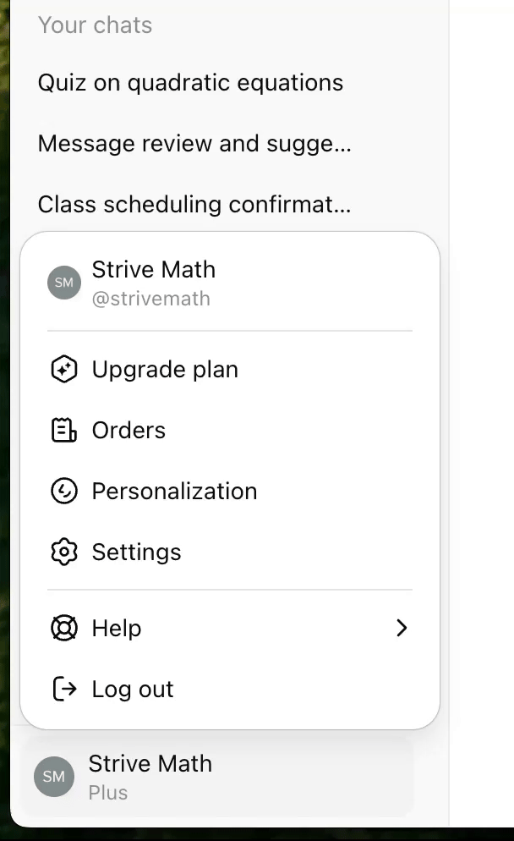Open the Message review and suggestions chat

194,143
